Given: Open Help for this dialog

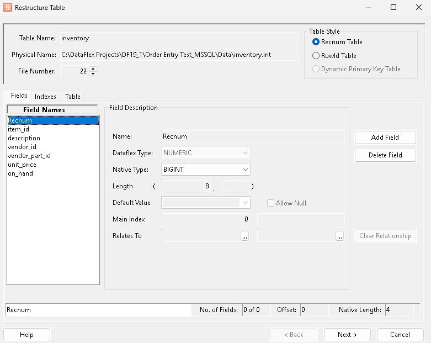Looking at the screenshot, I should (26, 335).
